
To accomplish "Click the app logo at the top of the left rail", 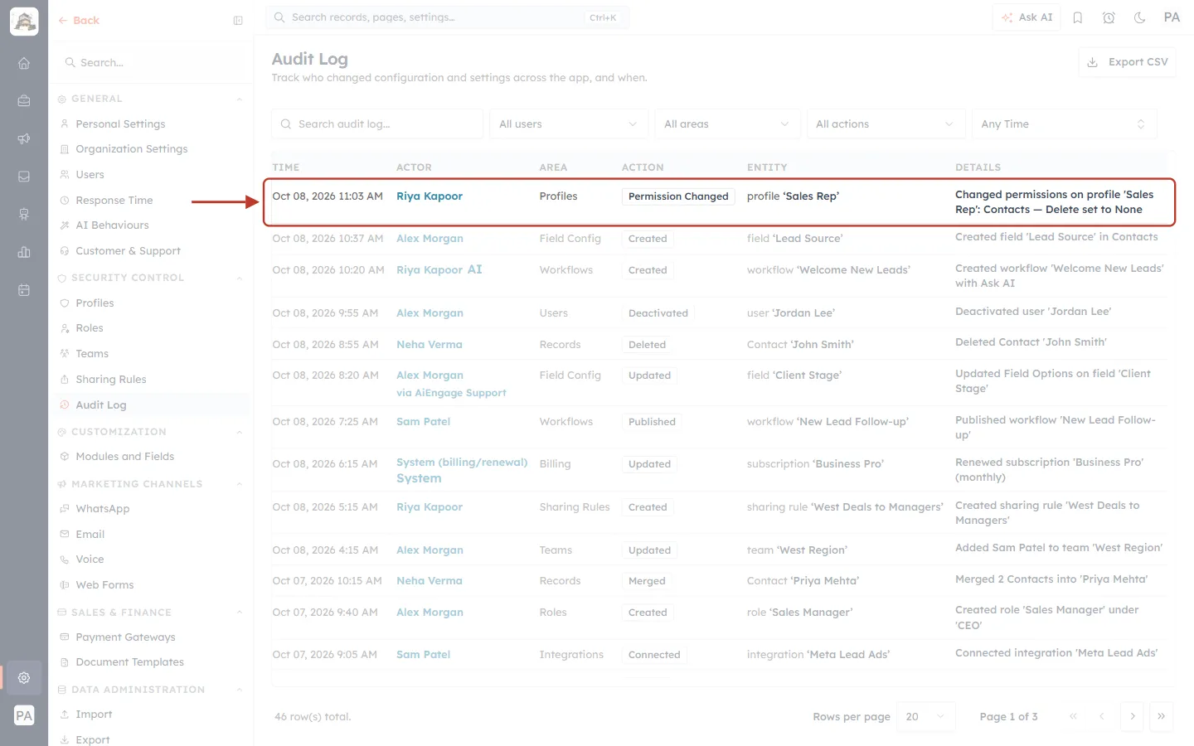I will click(x=24, y=22).
